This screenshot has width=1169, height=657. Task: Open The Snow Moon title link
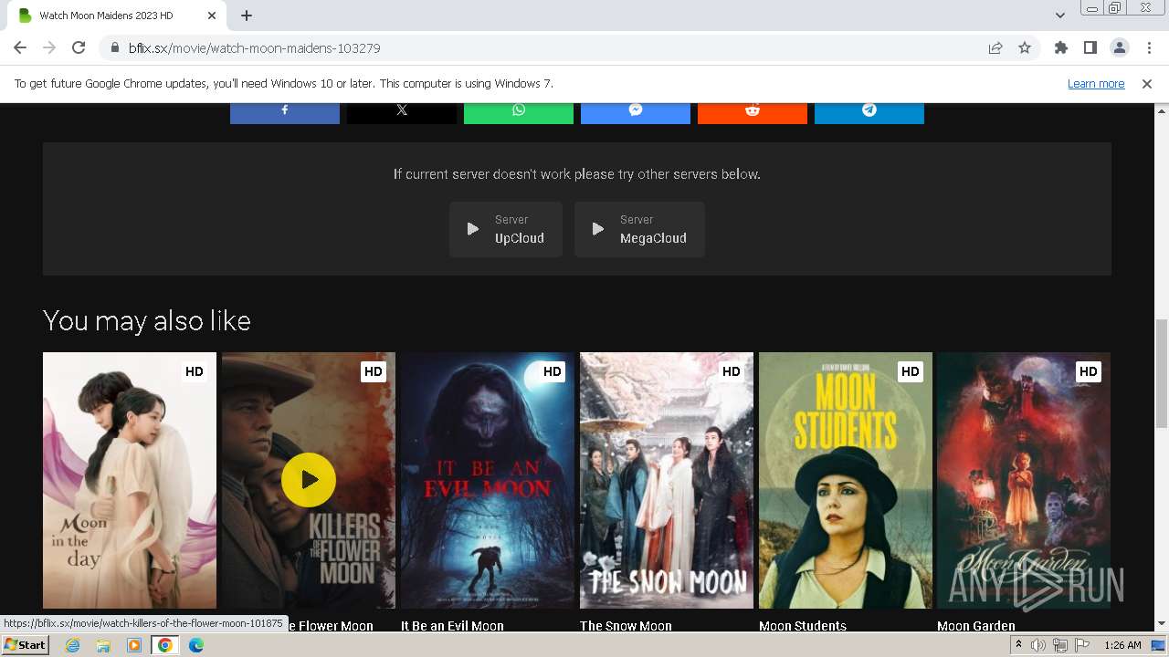click(x=626, y=626)
